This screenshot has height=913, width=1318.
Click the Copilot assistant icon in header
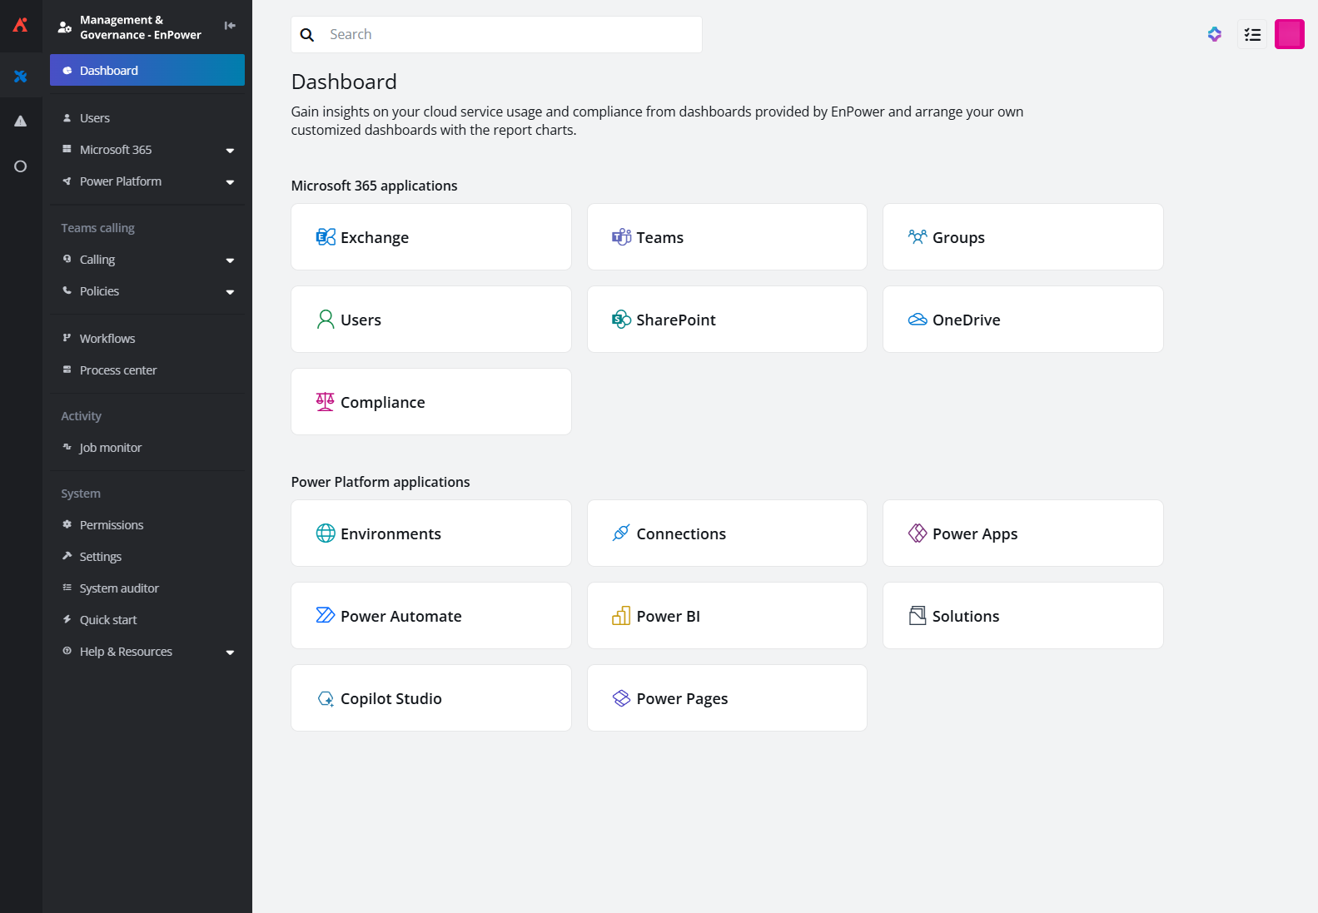[1214, 34]
